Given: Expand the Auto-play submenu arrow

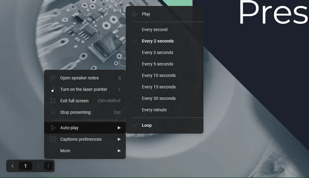Looking at the screenshot, I should 119,128.
